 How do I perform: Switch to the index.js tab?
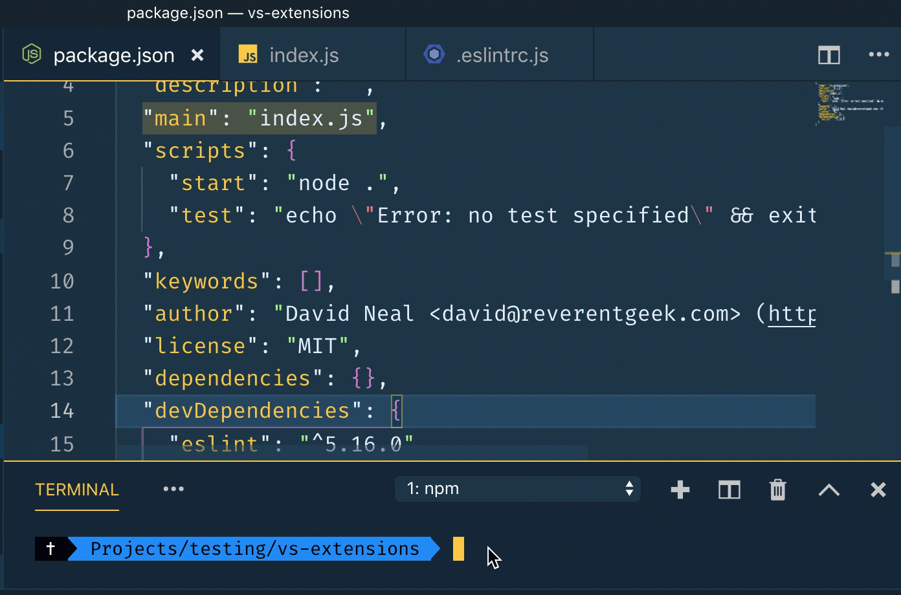pos(304,56)
